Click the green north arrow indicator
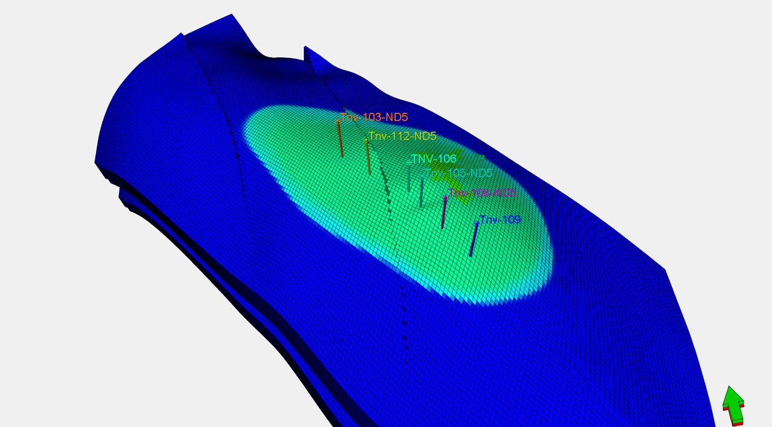This screenshot has width=772, height=427. click(733, 405)
